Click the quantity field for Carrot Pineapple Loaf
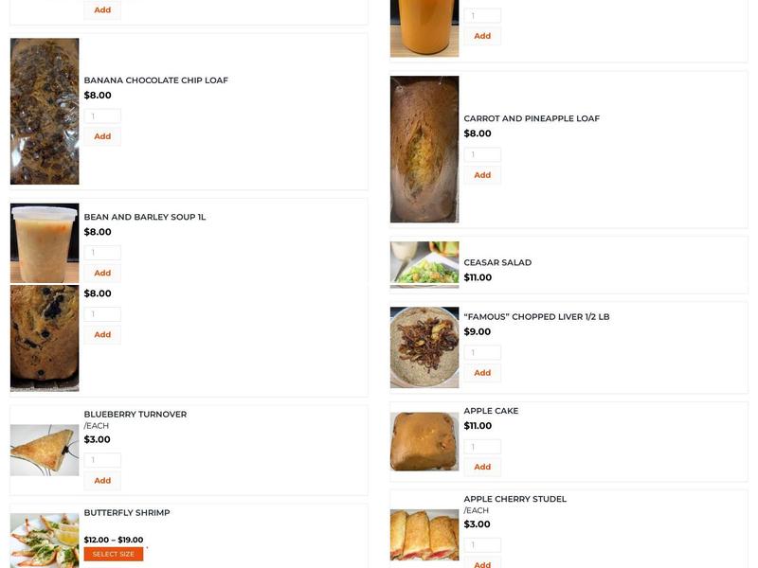The image size is (758, 568). [x=481, y=154]
